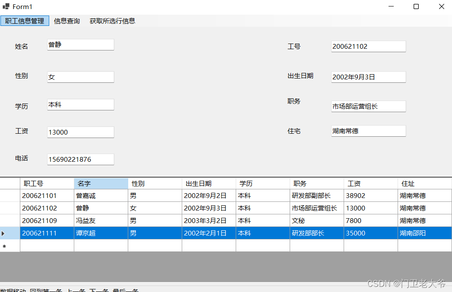Focus the 工号 field showing 200621102

pyautogui.click(x=368, y=46)
